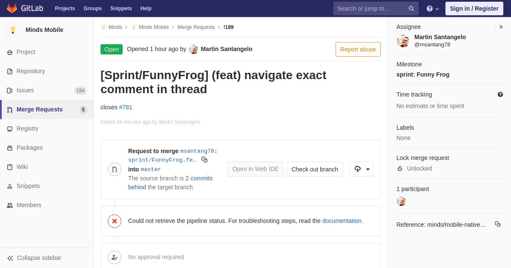
Task: Go to Snippets in the top navbar
Action: pyautogui.click(x=121, y=9)
